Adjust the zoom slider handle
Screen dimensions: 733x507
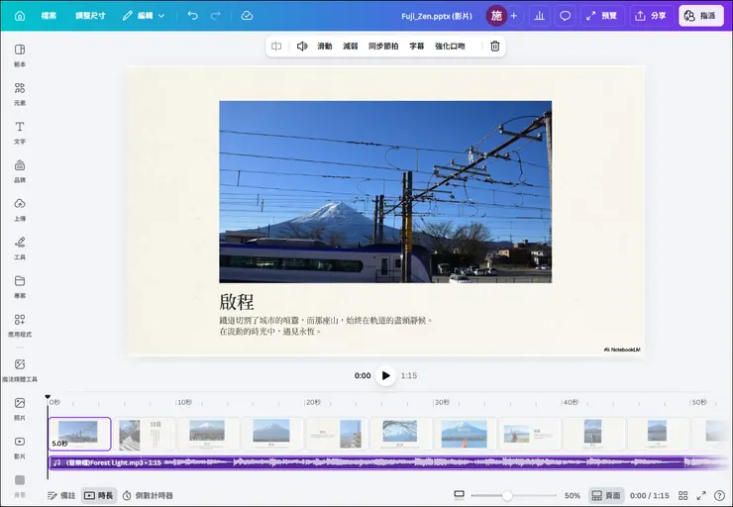[507, 495]
